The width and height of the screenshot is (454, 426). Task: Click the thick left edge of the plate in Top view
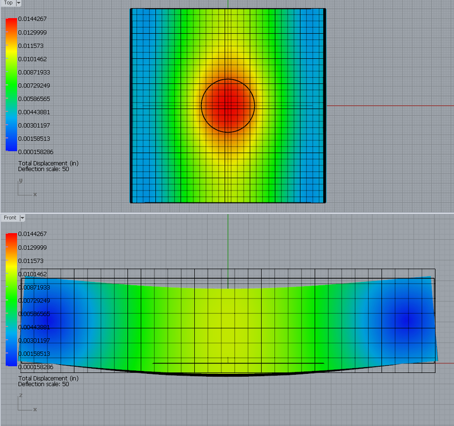point(131,106)
